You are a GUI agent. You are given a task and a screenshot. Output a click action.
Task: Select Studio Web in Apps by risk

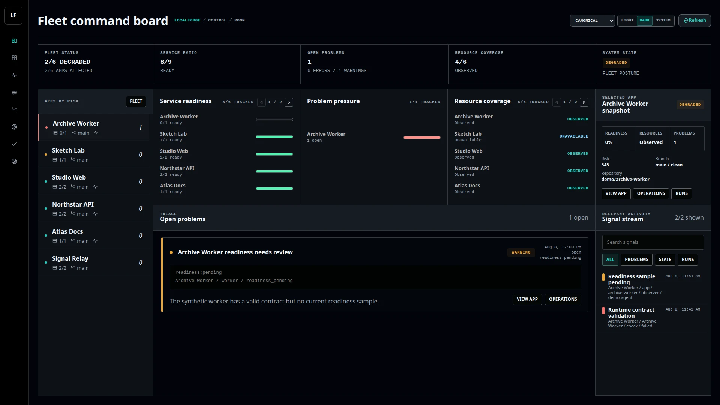[94, 181]
